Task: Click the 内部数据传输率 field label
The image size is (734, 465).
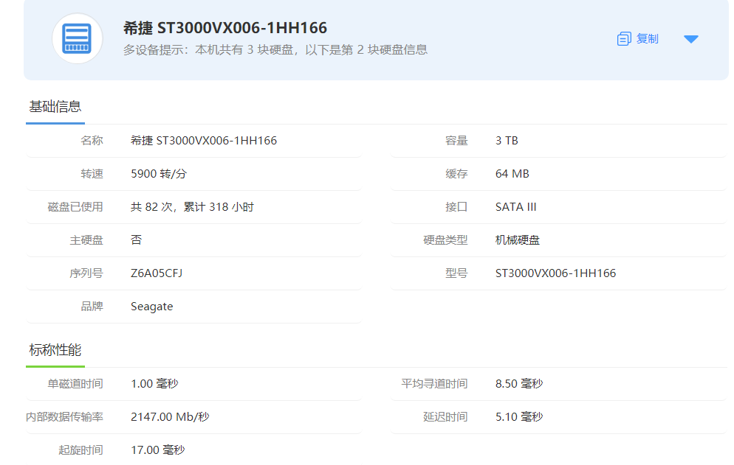Action: [64, 417]
